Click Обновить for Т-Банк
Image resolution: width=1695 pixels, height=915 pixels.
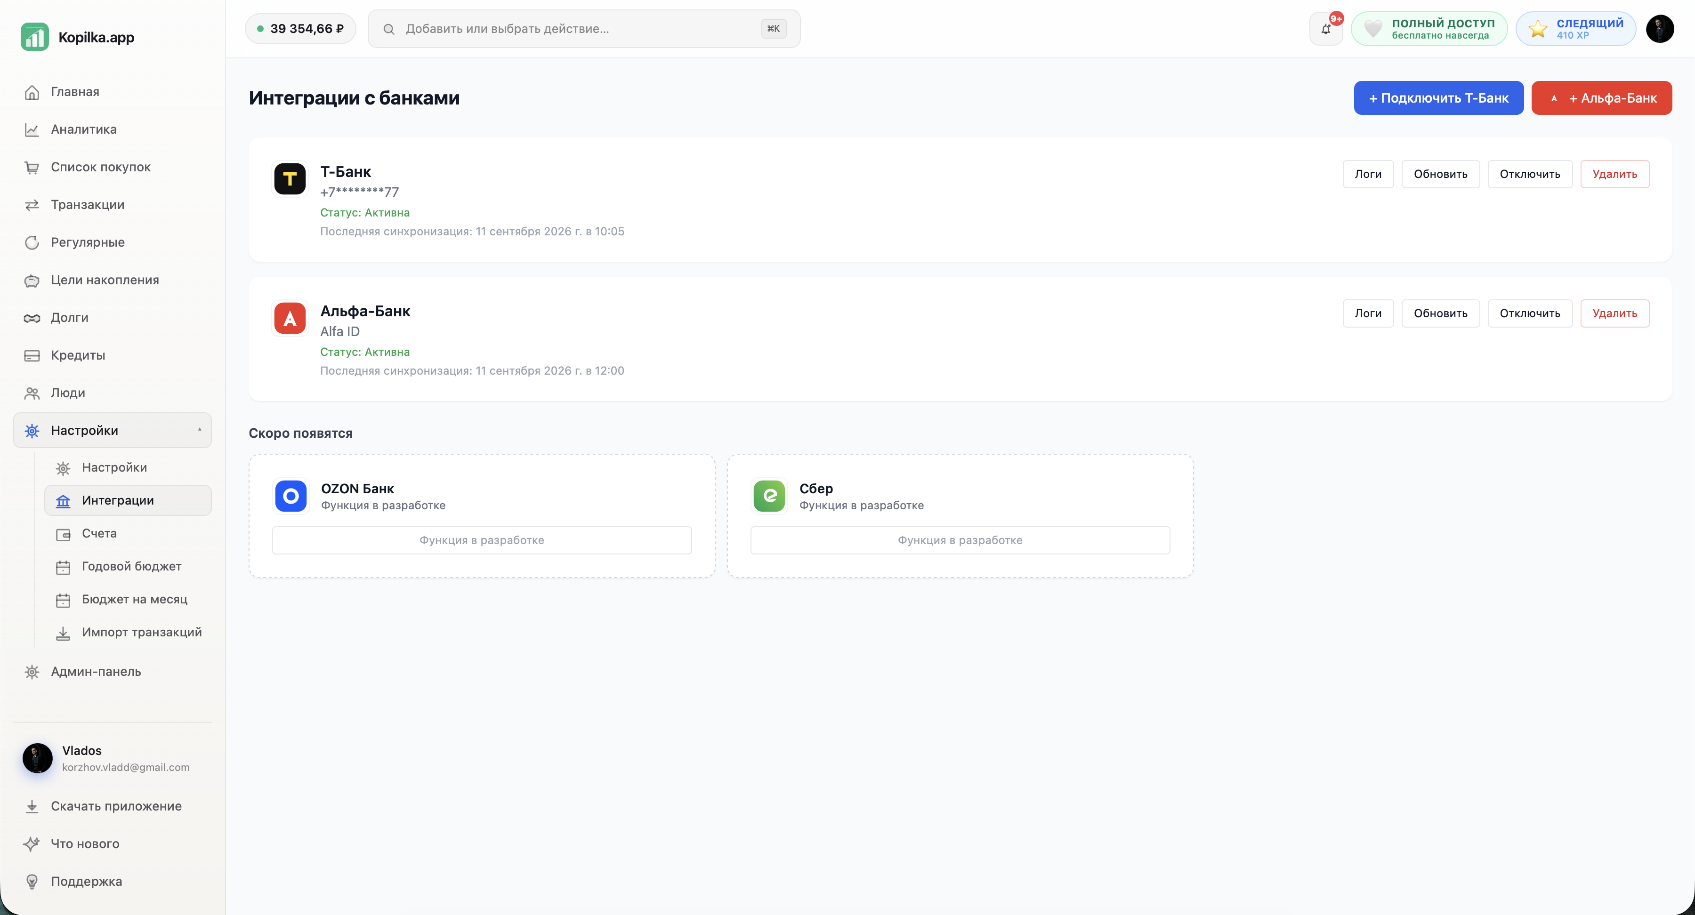(x=1440, y=174)
